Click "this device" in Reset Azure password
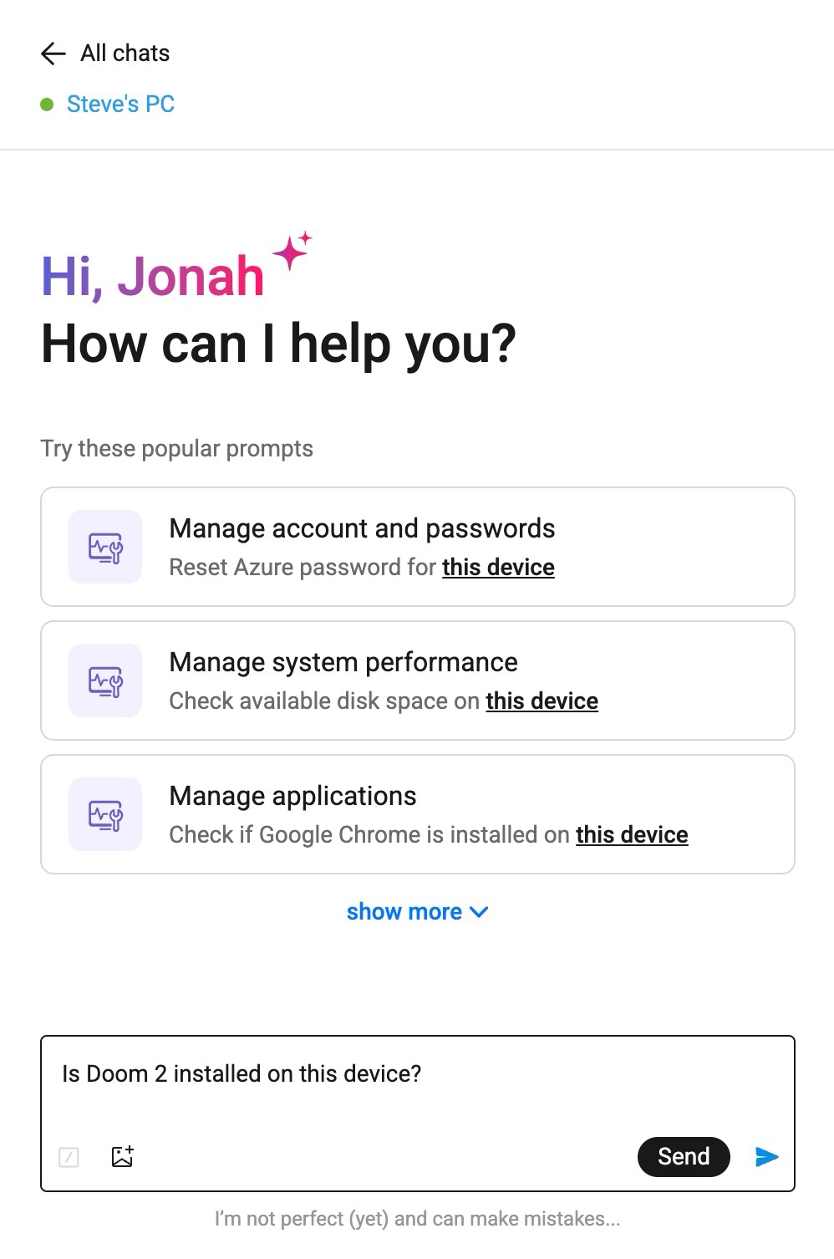Image resolution: width=834 pixels, height=1259 pixels. point(498,568)
